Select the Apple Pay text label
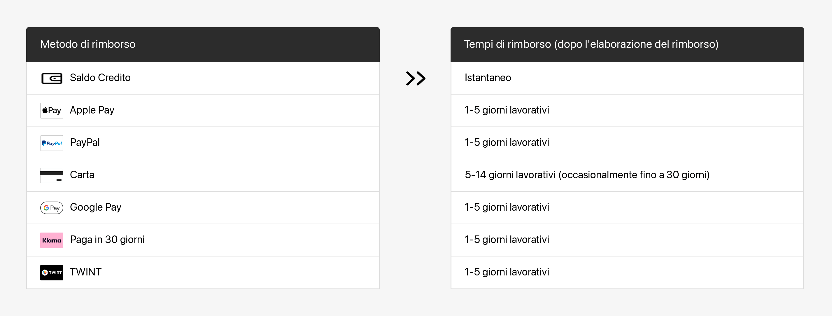 (92, 110)
